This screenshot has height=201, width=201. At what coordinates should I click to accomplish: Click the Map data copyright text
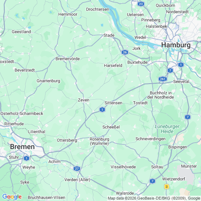[x=154, y=198]
